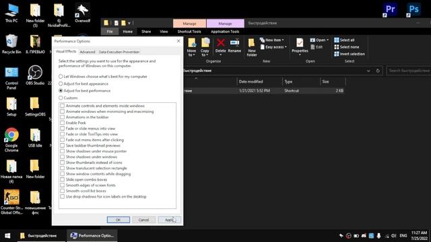Switch to the Быстродействие taskbar window
This screenshot has height=242, width=431.
[41, 236]
